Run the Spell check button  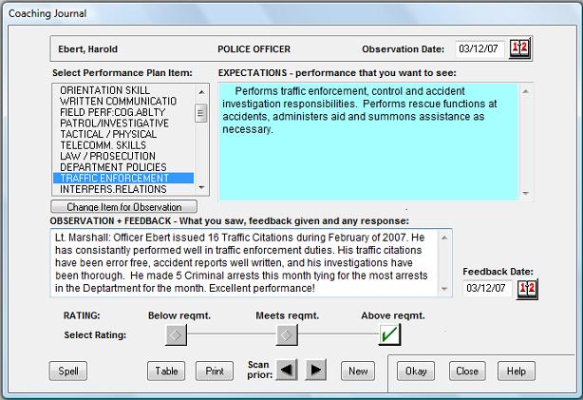click(x=68, y=371)
